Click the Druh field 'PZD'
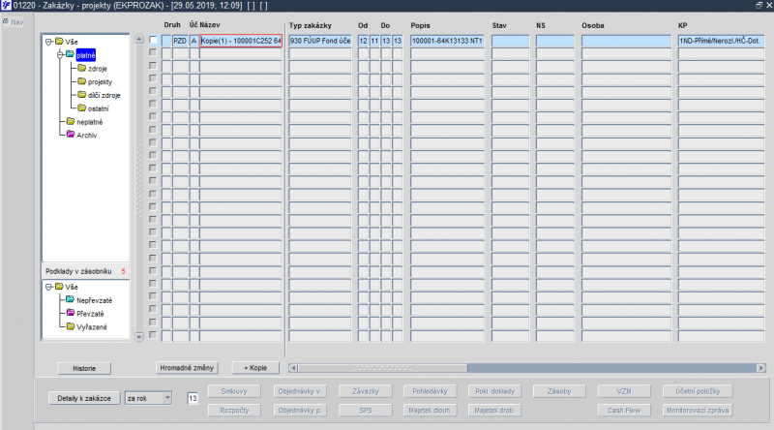 pos(180,41)
